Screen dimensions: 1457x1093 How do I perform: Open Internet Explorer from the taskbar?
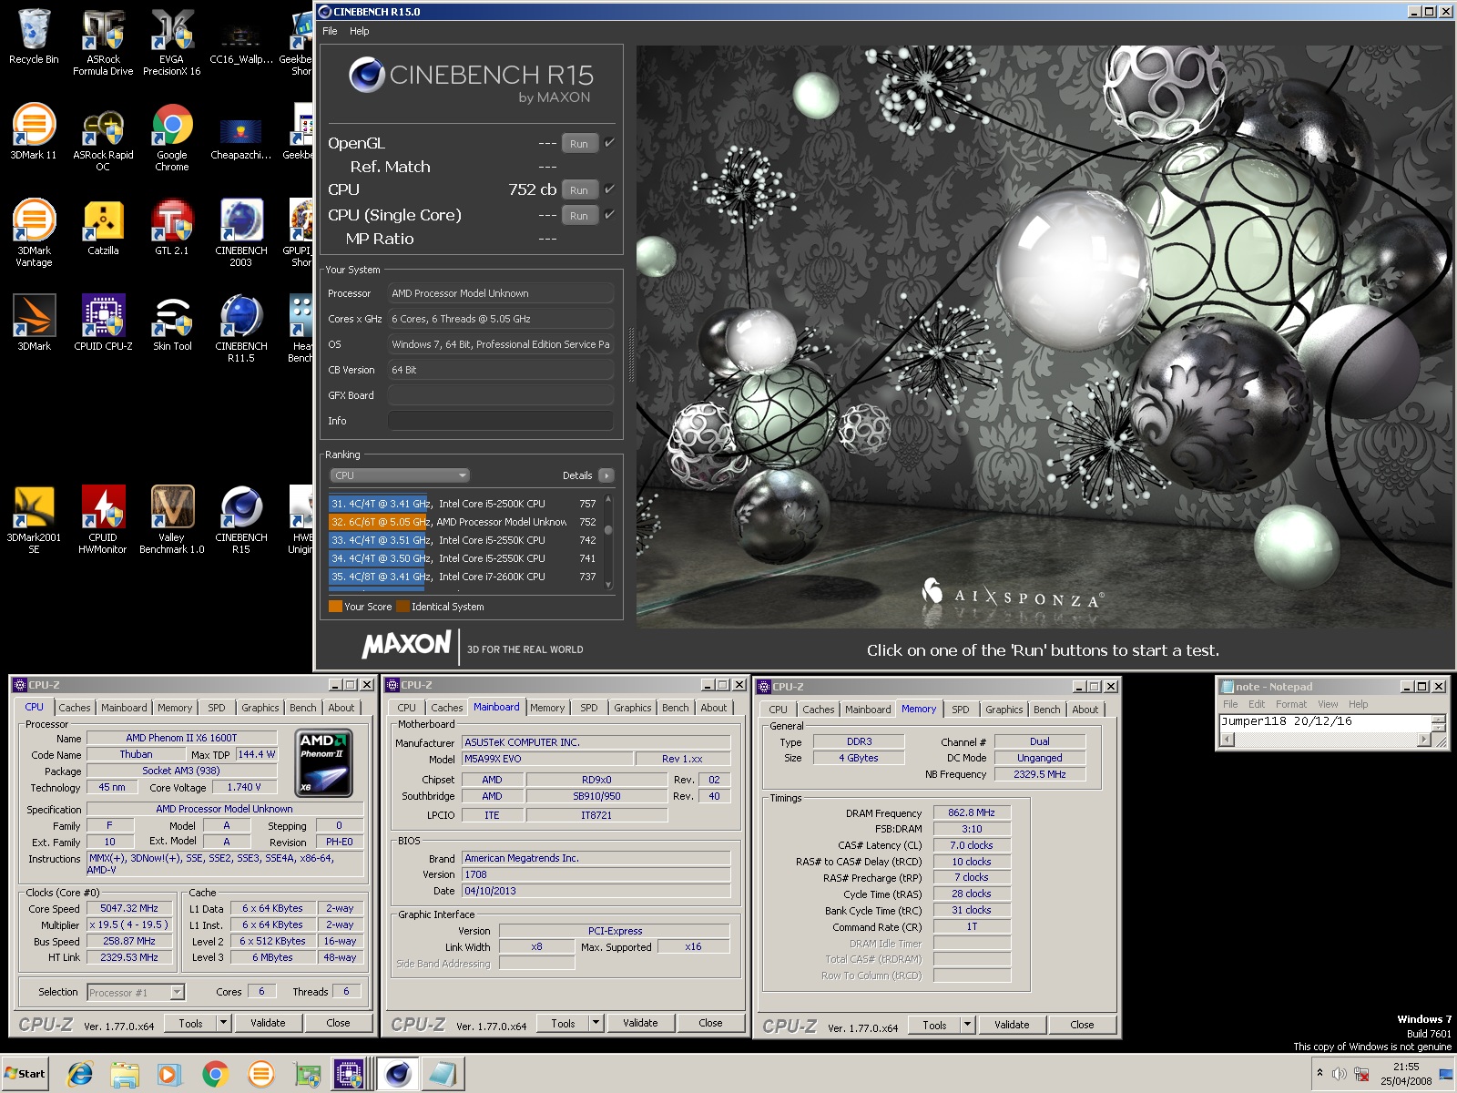(x=80, y=1075)
